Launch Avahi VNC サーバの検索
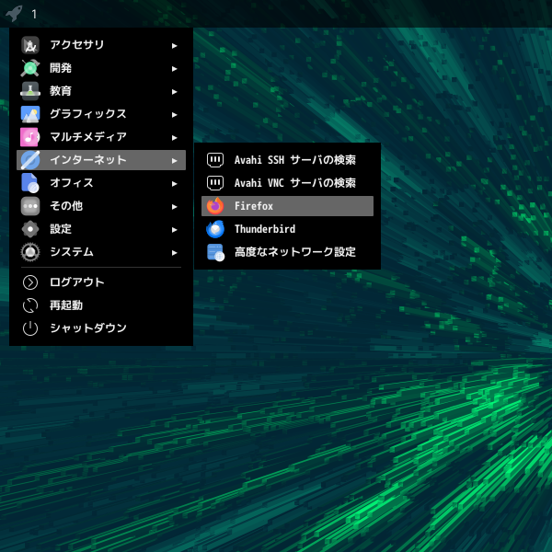 [x=294, y=183]
